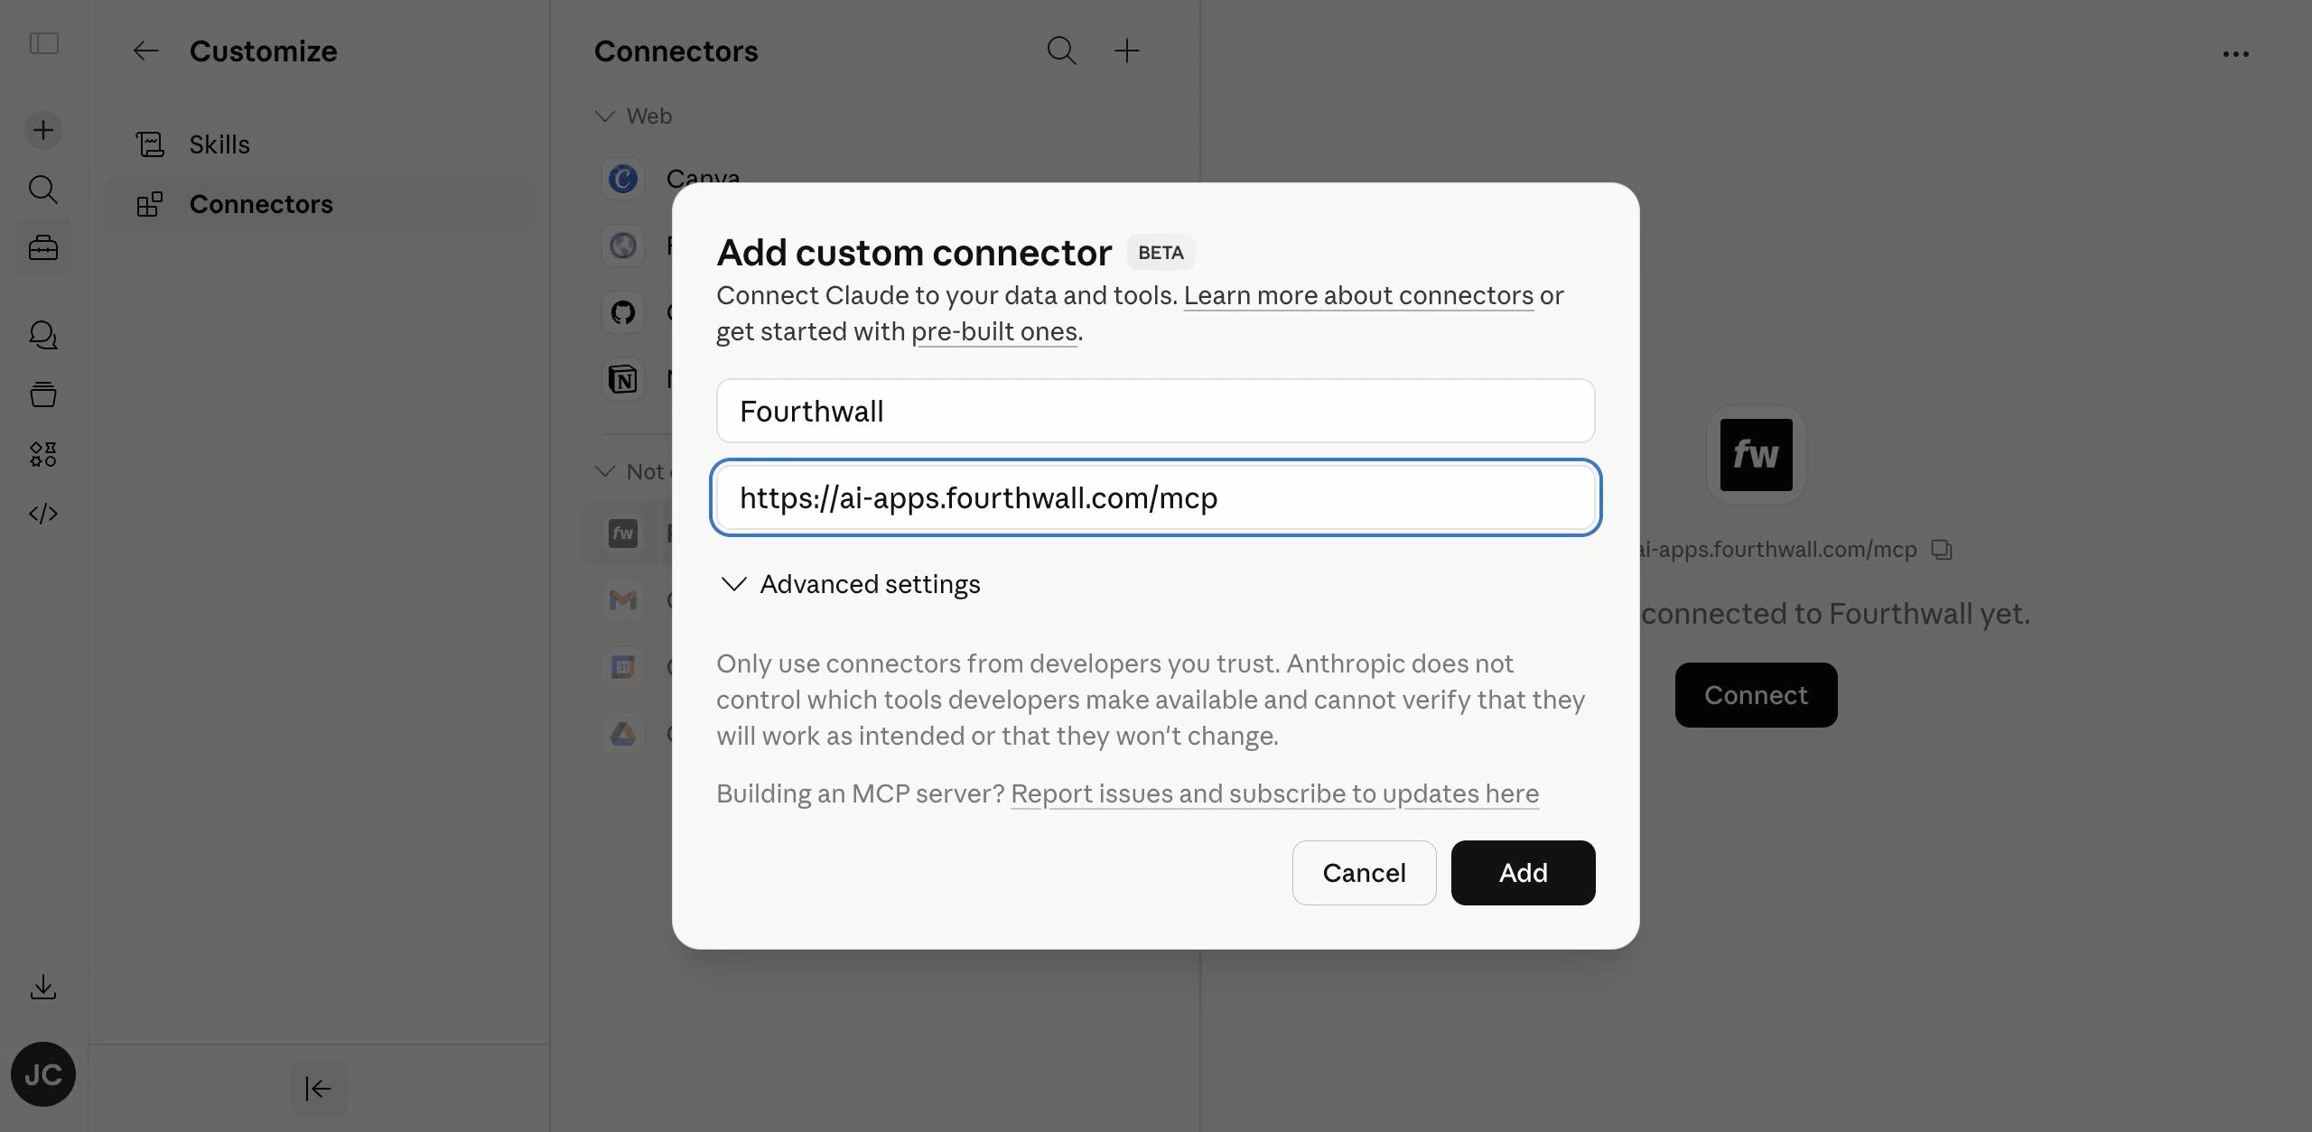
Task: Open the three-dot overflow menu
Action: 2237,53
